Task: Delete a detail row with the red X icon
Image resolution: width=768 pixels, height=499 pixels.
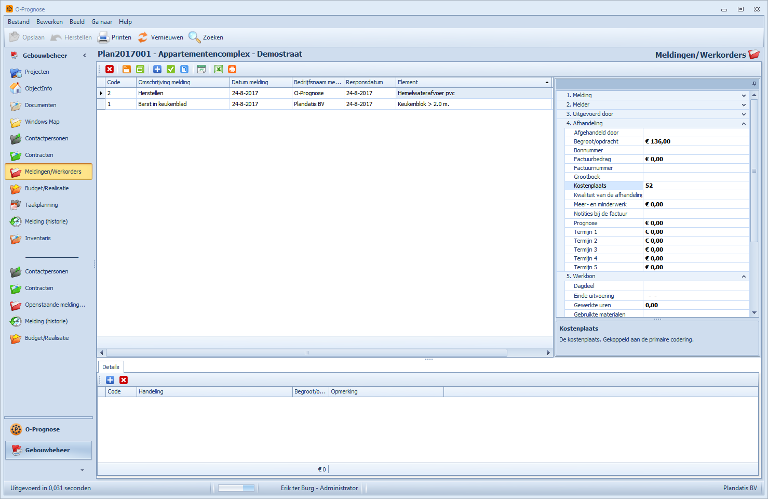Action: click(x=124, y=380)
